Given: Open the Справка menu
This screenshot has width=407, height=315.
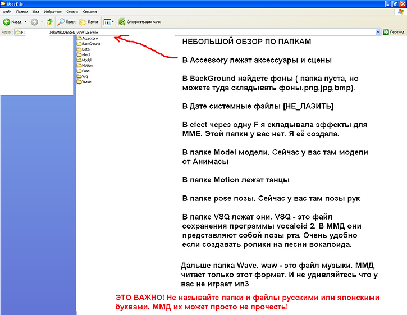Looking at the screenshot, I should [90, 12].
